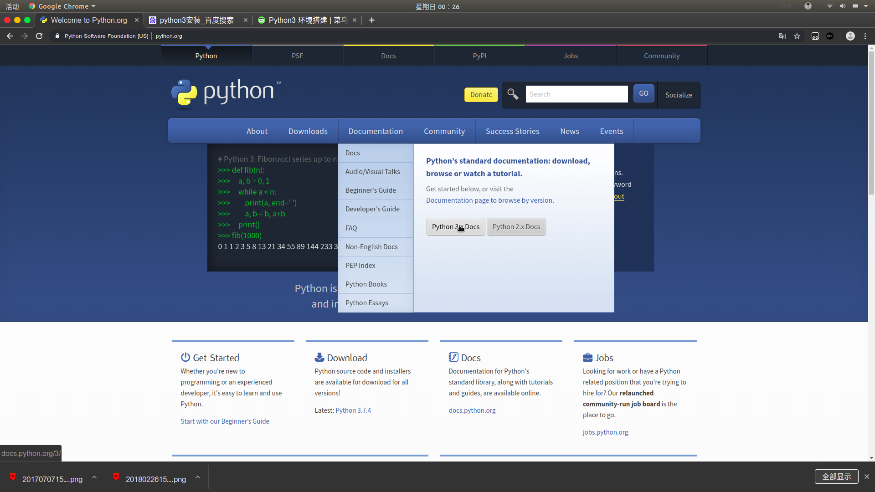The height and width of the screenshot is (492, 875).
Task: Switch to the python3安装 Baidu tab
Action: [x=197, y=20]
